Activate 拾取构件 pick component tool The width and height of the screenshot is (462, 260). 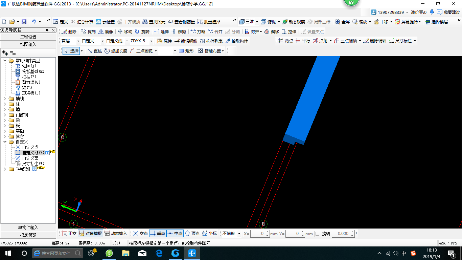[x=236, y=41]
